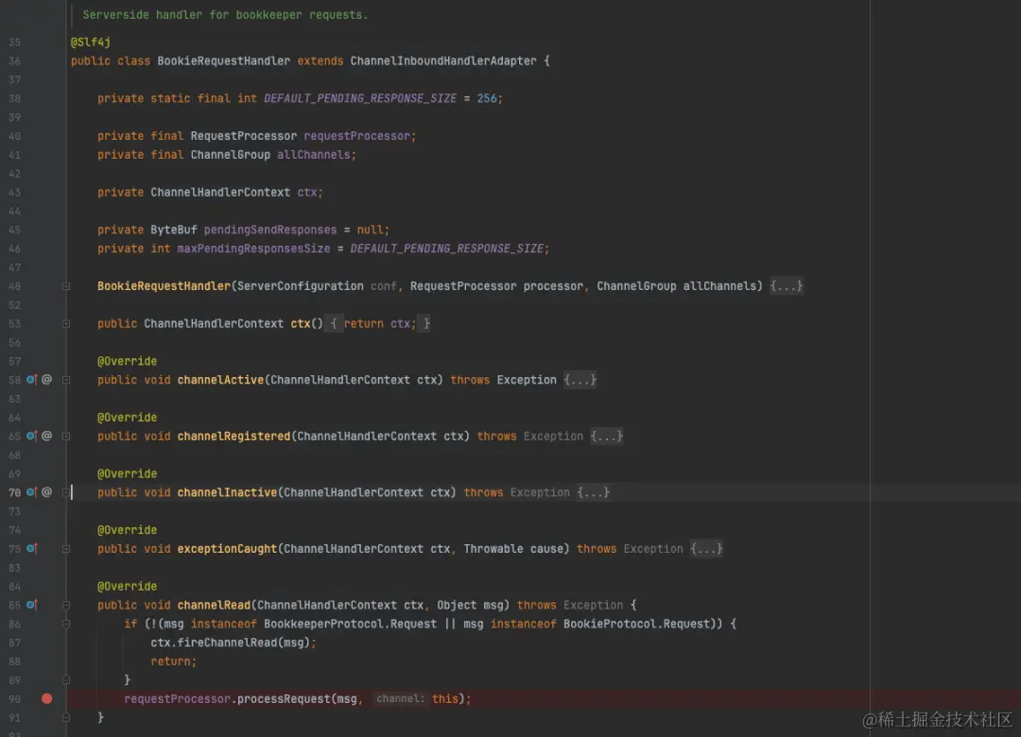Click BookieProtocol.Request in the if condition

pos(637,624)
